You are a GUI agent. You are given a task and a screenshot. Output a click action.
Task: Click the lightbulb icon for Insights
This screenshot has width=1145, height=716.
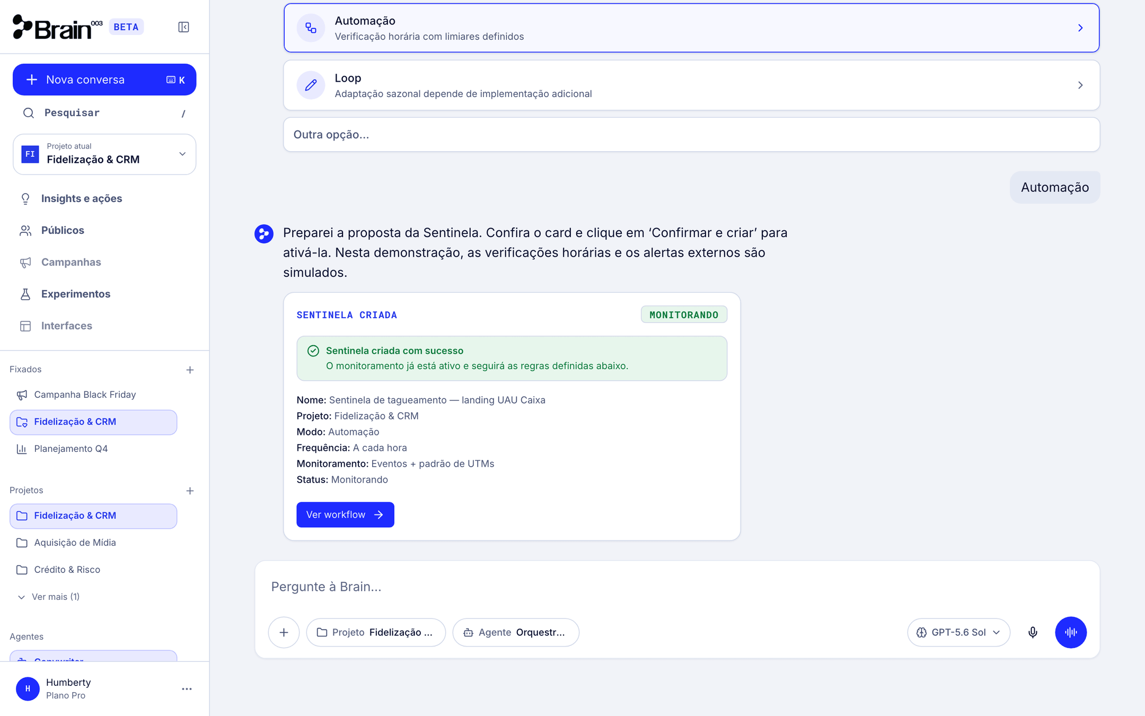(25, 199)
